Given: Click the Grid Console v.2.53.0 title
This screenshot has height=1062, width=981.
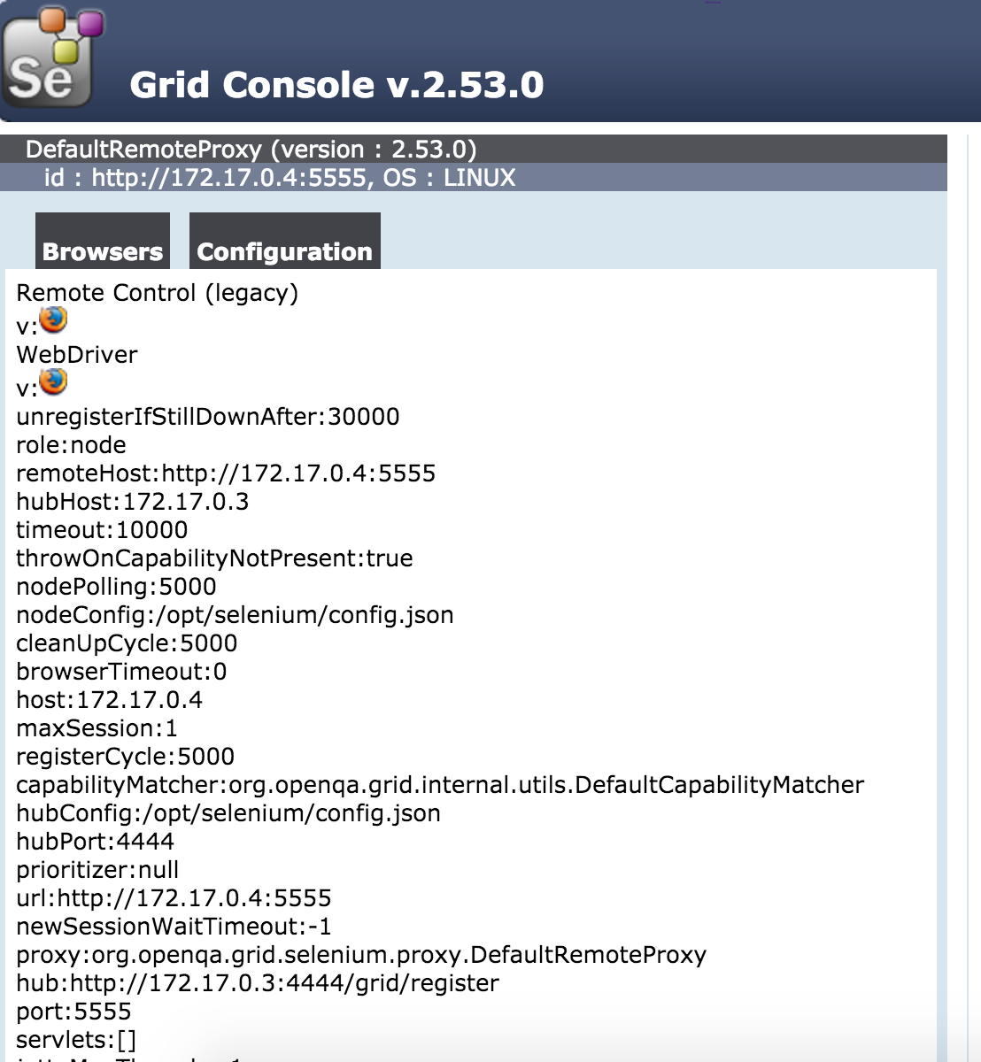Looking at the screenshot, I should (x=336, y=85).
